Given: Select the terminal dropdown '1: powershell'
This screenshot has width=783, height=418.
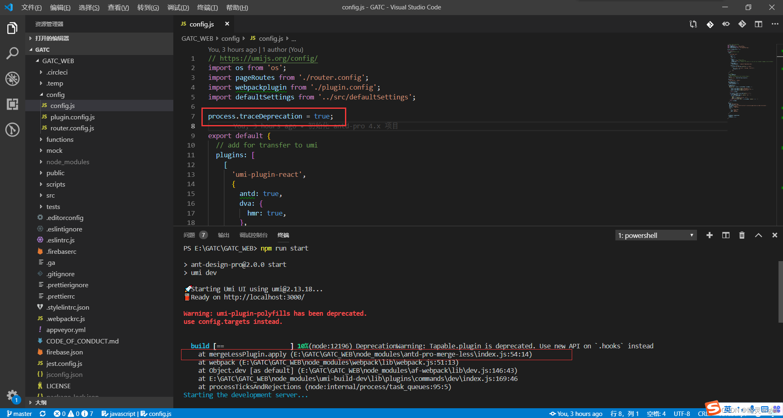Looking at the screenshot, I should (656, 235).
